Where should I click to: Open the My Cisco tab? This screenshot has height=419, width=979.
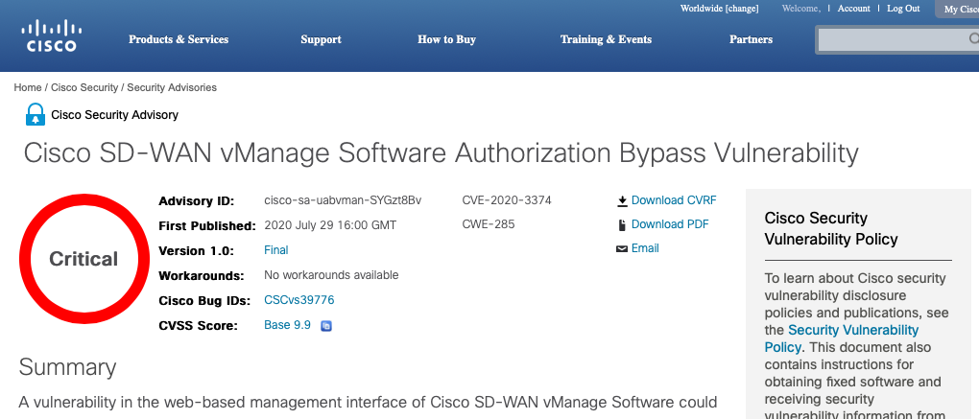tap(957, 9)
